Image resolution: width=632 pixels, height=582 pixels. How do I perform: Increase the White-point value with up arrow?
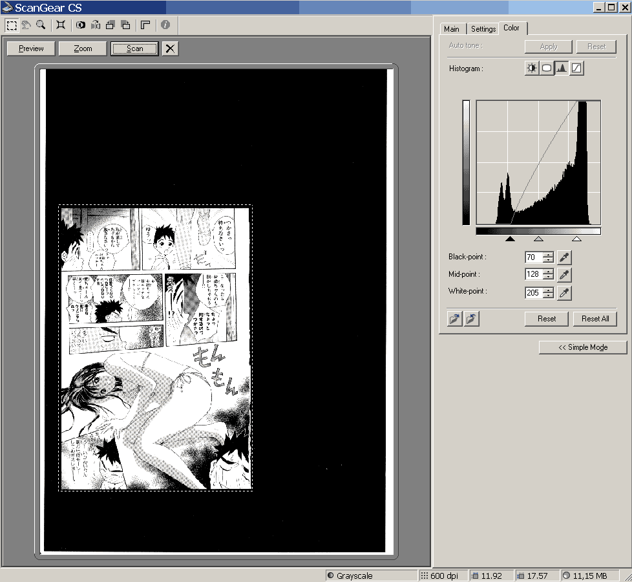(x=548, y=290)
